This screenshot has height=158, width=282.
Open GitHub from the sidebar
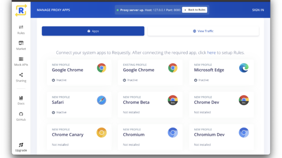point(21,116)
